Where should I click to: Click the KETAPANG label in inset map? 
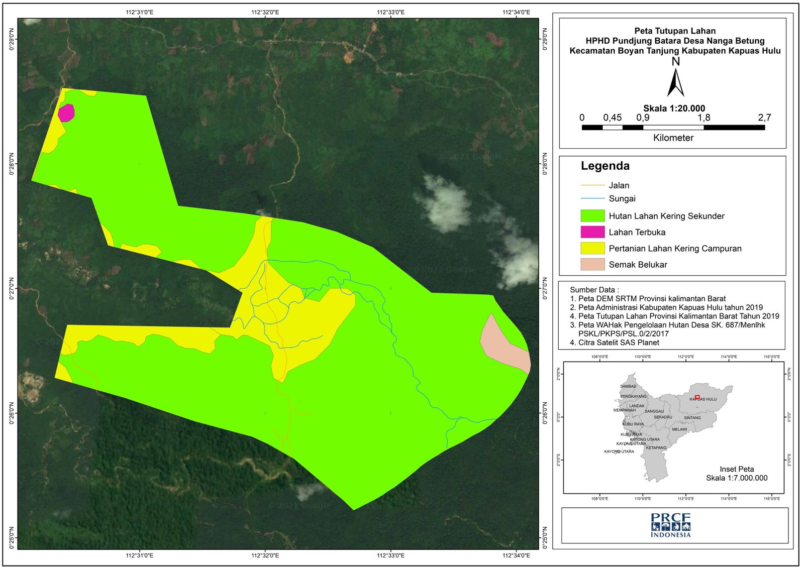(x=656, y=447)
